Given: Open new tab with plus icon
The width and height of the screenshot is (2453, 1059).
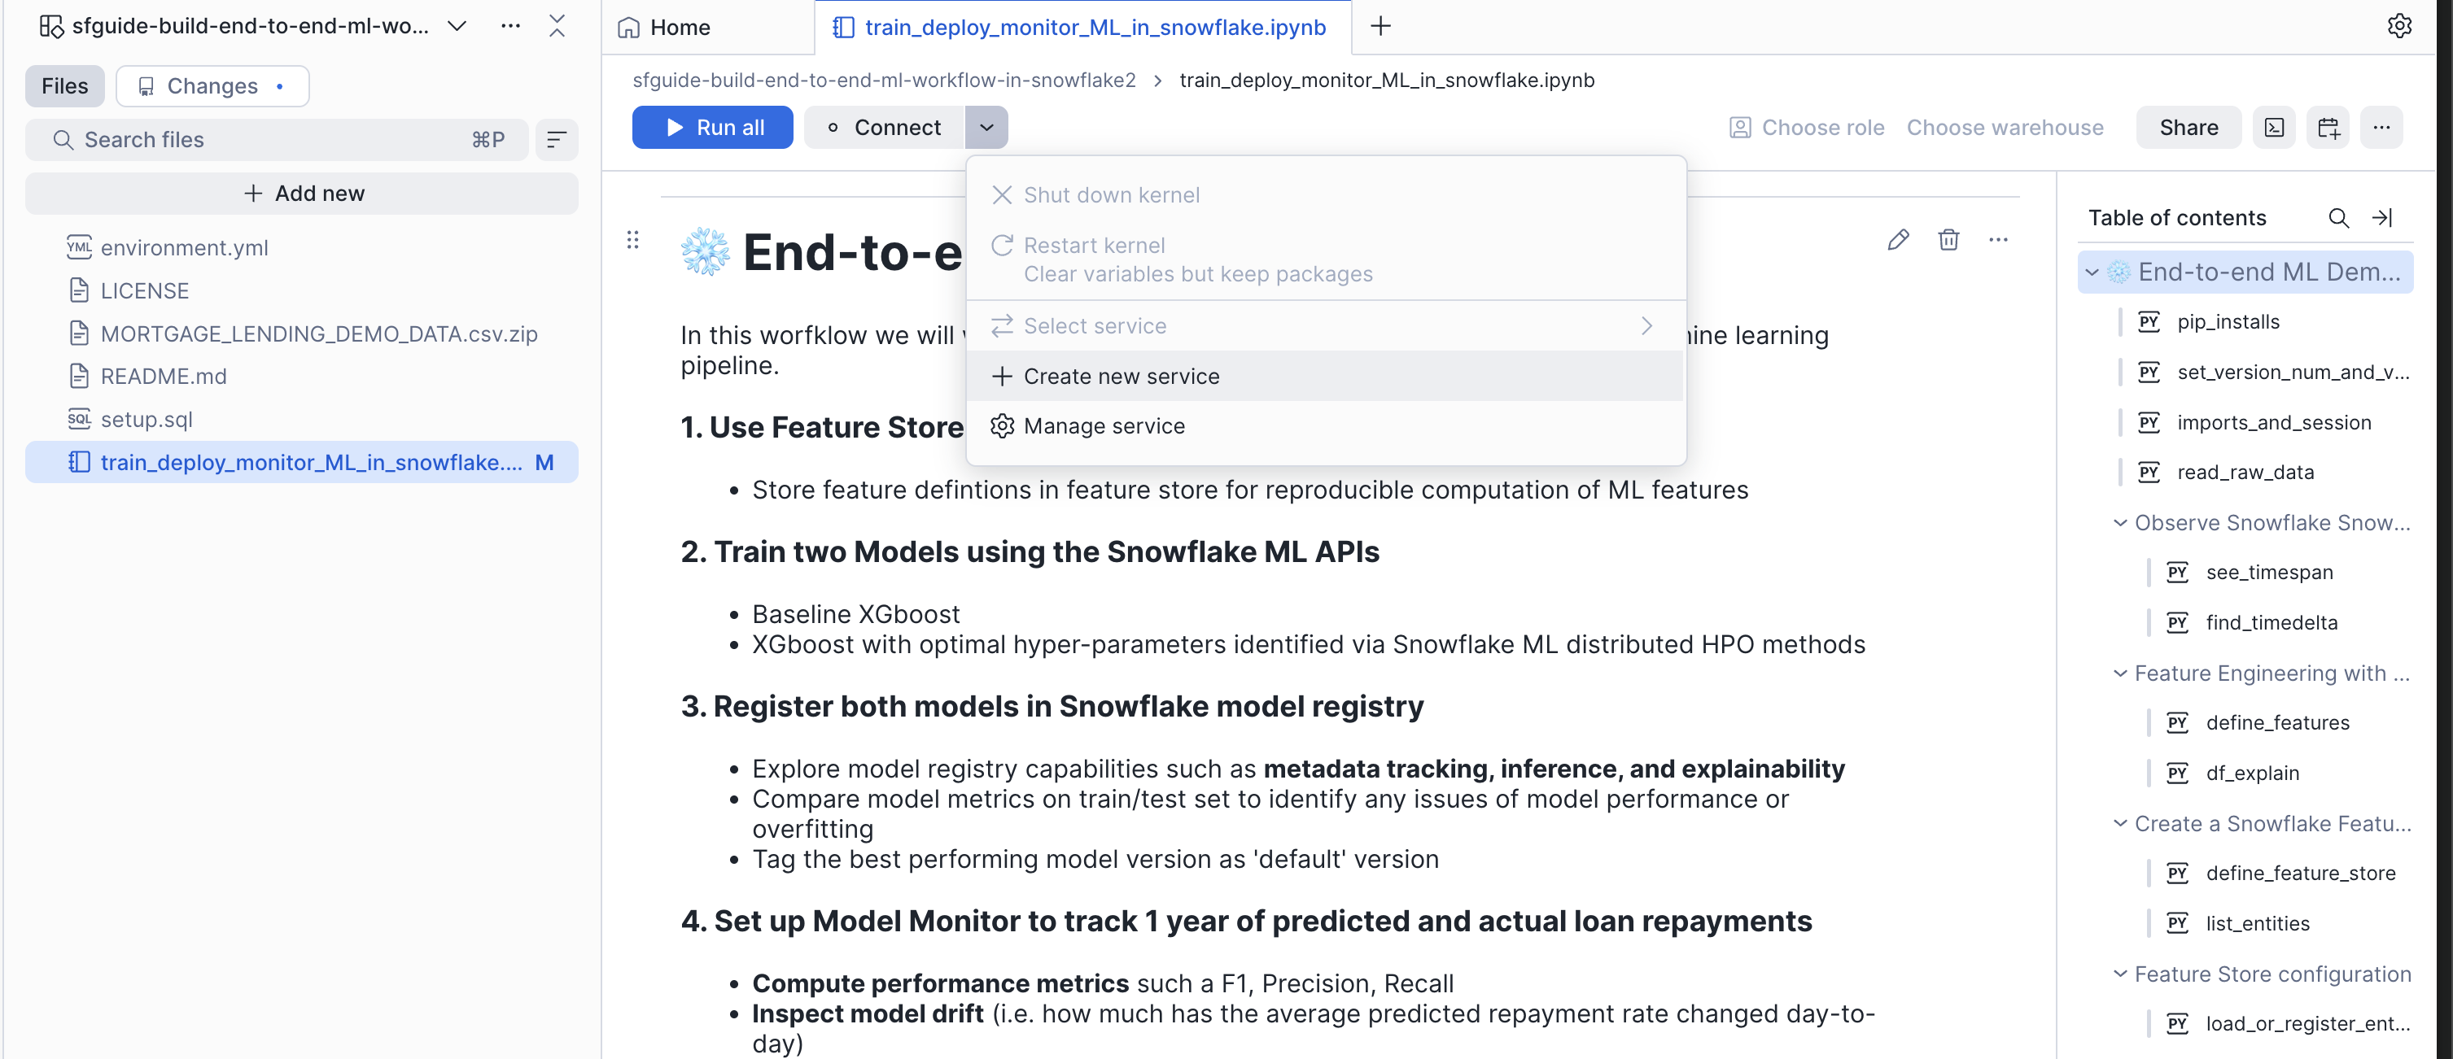Looking at the screenshot, I should click(1380, 27).
